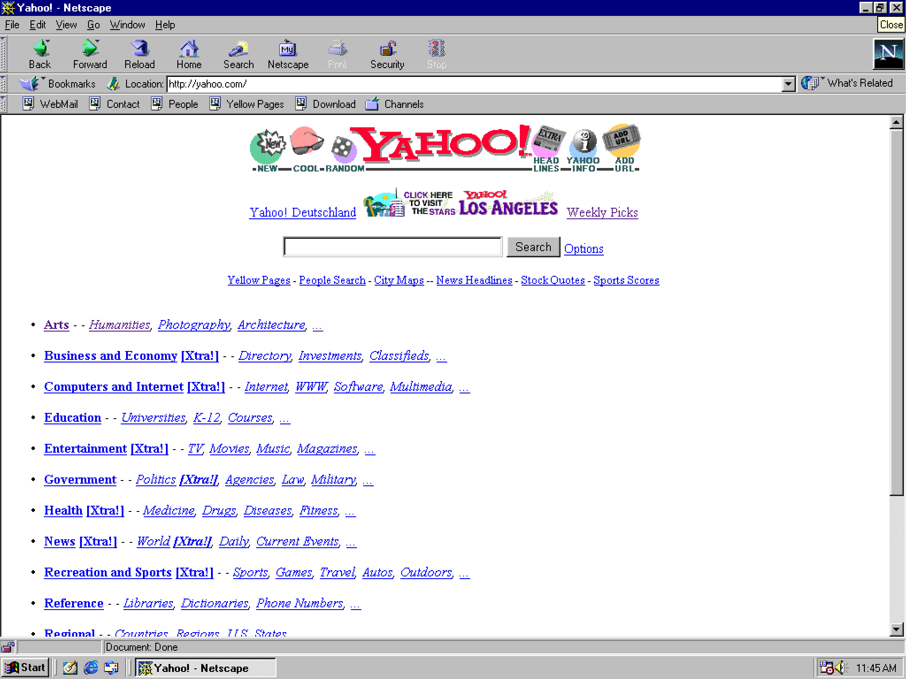
Task: Click the Back navigation button
Action: [x=40, y=54]
